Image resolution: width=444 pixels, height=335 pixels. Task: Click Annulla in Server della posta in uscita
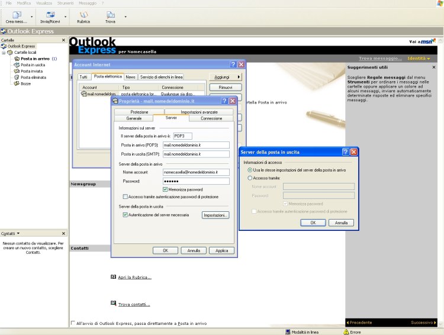pyautogui.click(x=341, y=223)
